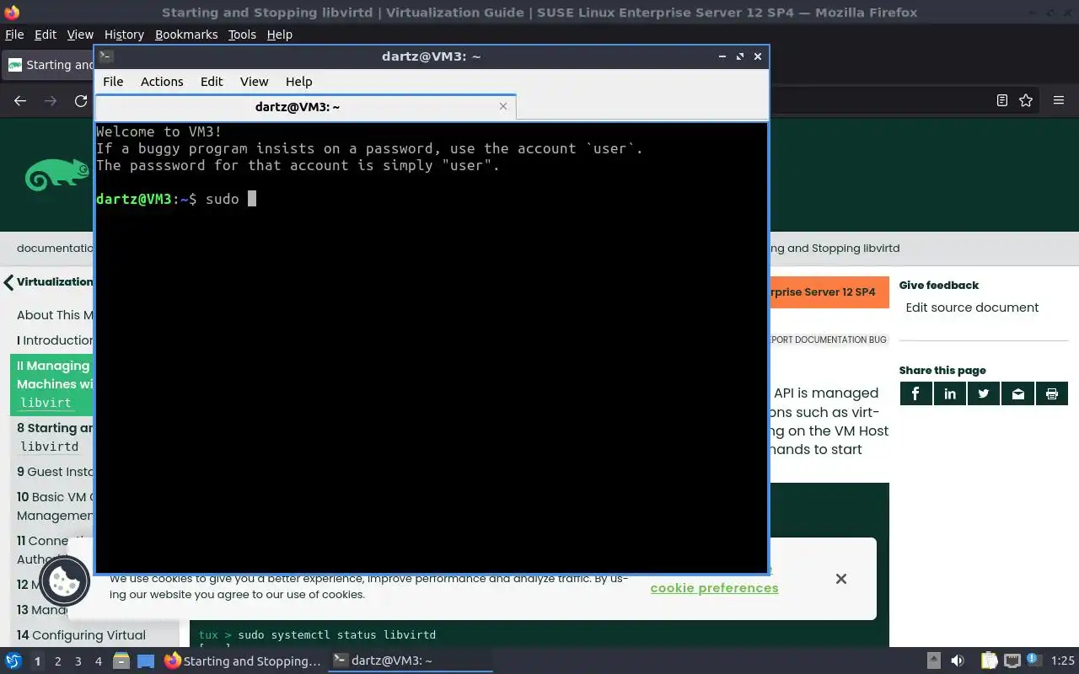Screen dimensions: 1079x674
Task: Open cookie preferences link
Action: (714, 588)
